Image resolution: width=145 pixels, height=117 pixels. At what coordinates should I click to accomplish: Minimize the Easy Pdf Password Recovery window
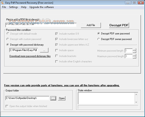(128, 3)
